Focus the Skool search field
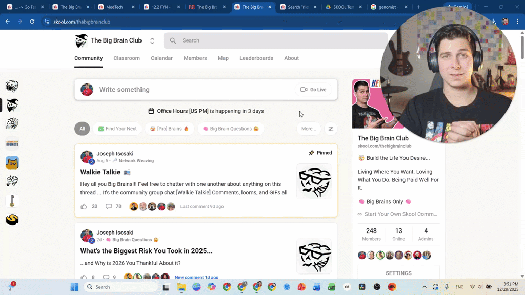Image resolution: width=525 pixels, height=295 pixels. [x=275, y=40]
